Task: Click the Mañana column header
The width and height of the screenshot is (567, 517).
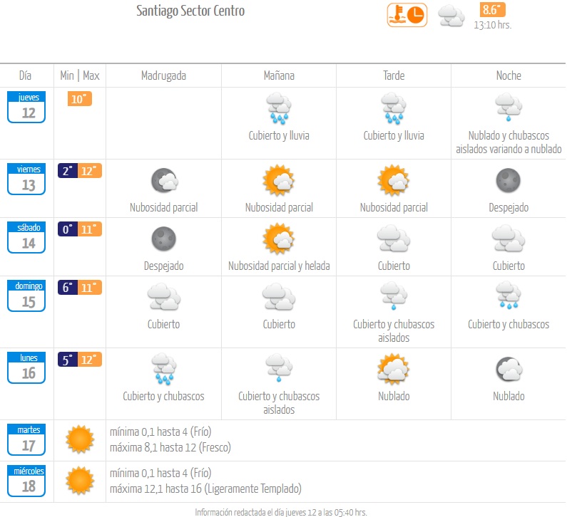Action: (x=279, y=75)
